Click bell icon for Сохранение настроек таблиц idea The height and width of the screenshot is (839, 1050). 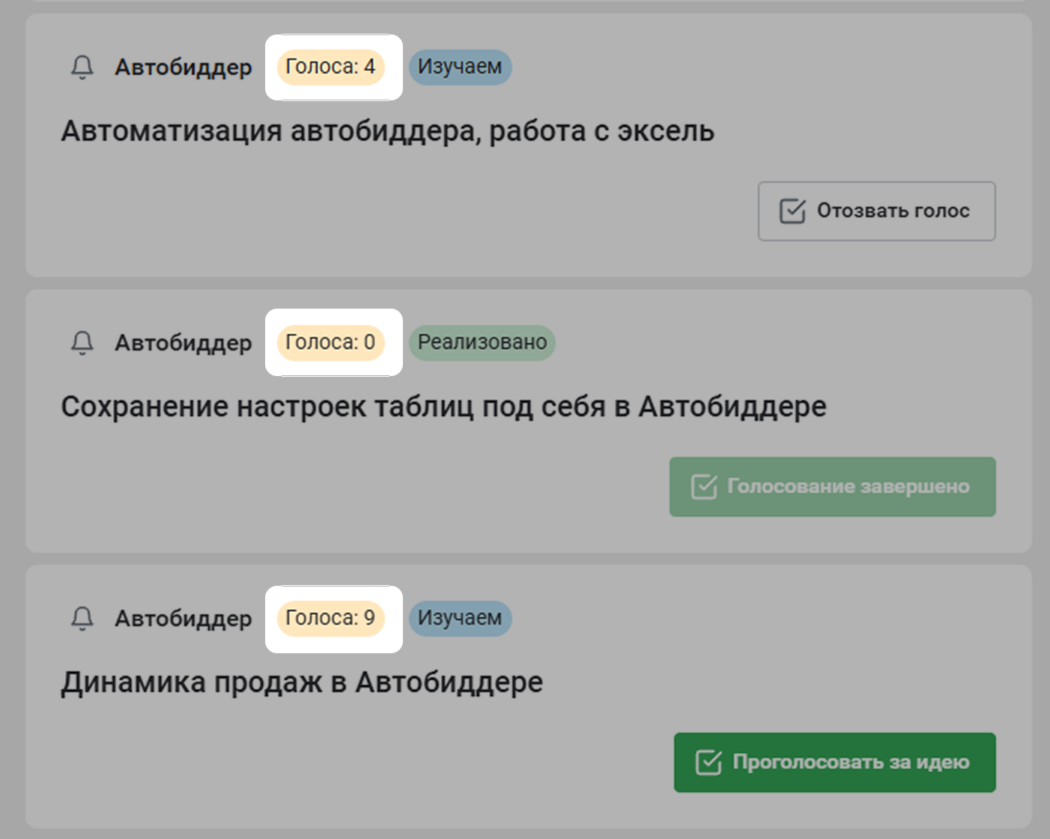click(x=82, y=342)
